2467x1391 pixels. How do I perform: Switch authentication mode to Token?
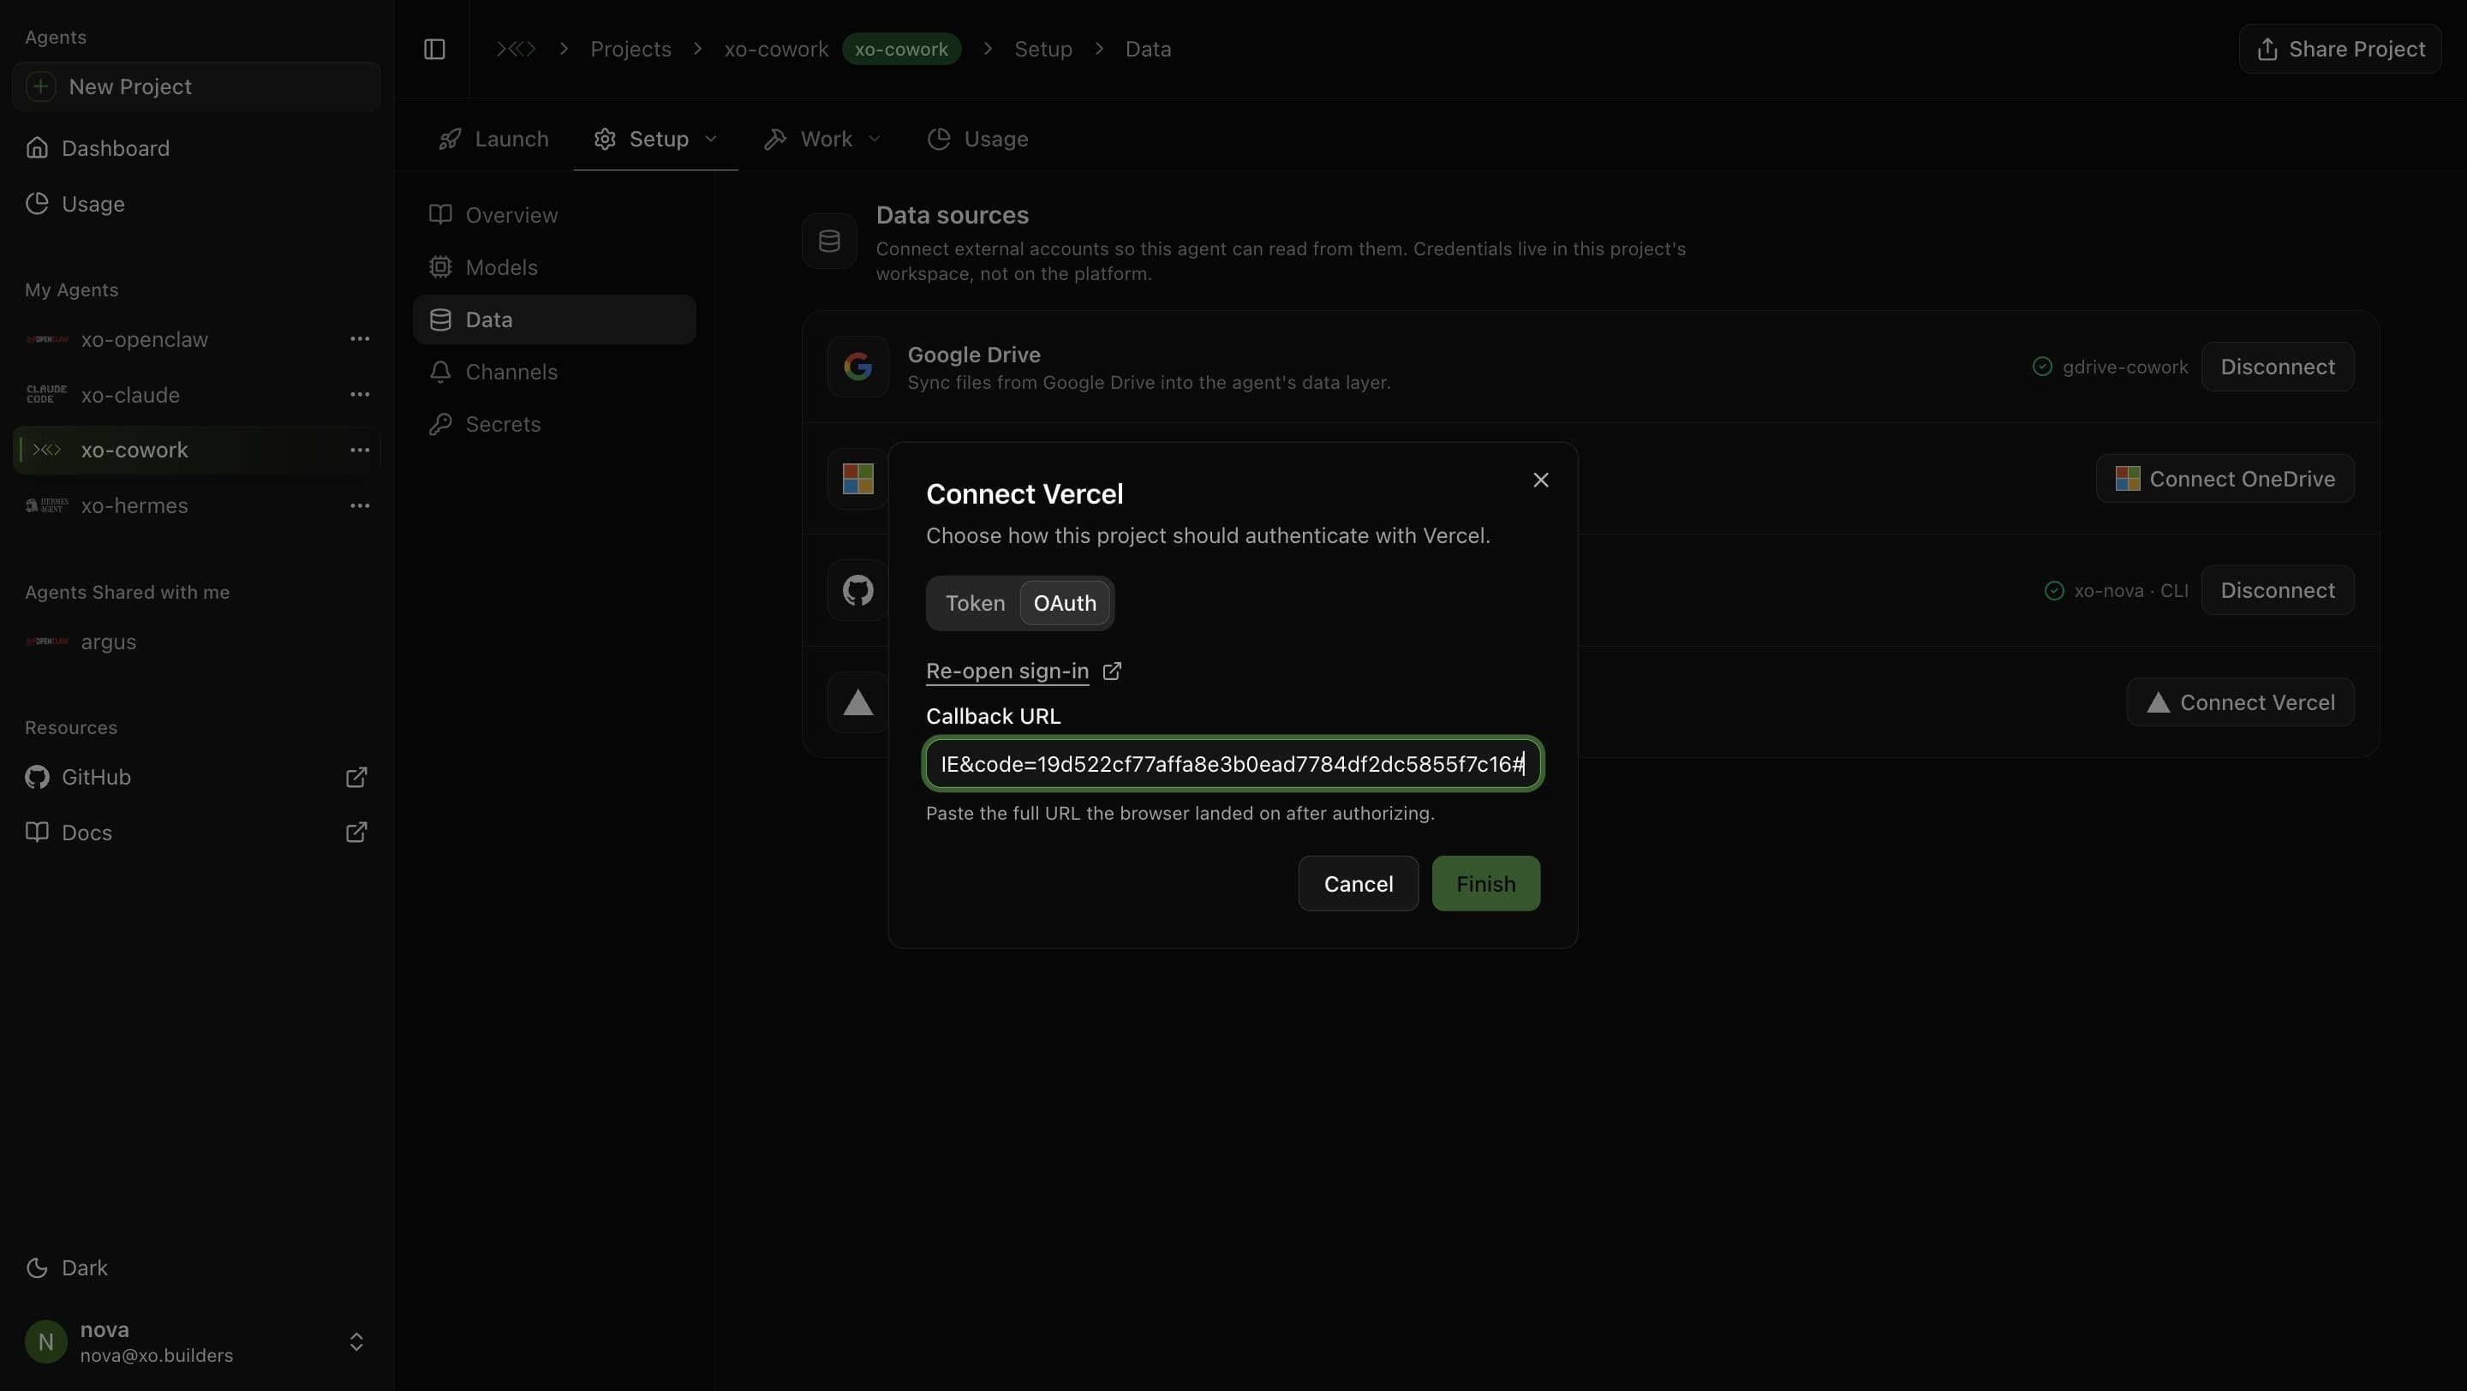point(975,603)
